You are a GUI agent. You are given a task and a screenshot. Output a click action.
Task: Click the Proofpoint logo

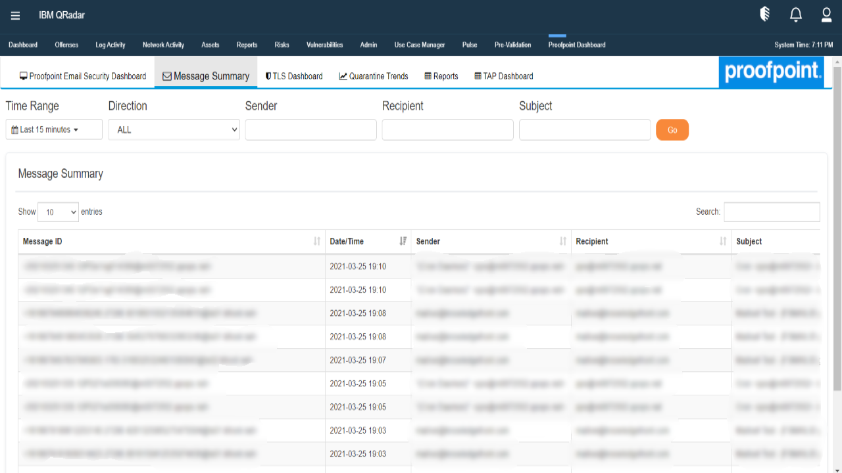click(771, 72)
